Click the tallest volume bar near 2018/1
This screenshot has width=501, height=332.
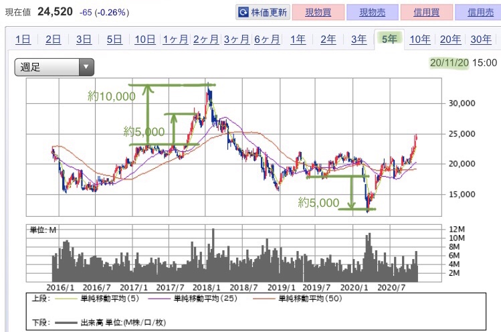213,255
